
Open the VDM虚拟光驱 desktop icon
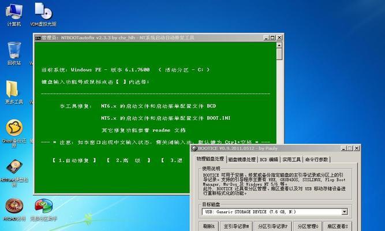(x=43, y=14)
